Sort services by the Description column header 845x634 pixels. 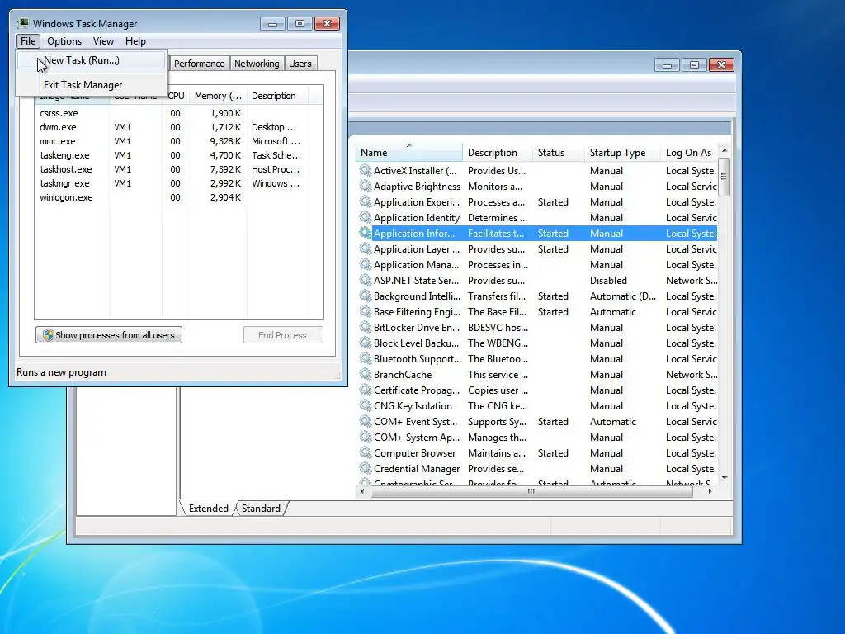[x=498, y=153]
